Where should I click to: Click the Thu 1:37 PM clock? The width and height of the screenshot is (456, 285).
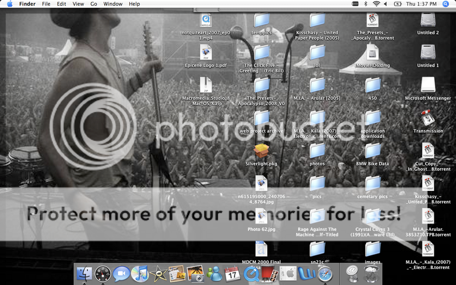pyautogui.click(x=421, y=4)
